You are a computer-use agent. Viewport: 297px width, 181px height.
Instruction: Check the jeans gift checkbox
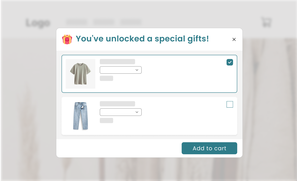[x=230, y=104]
